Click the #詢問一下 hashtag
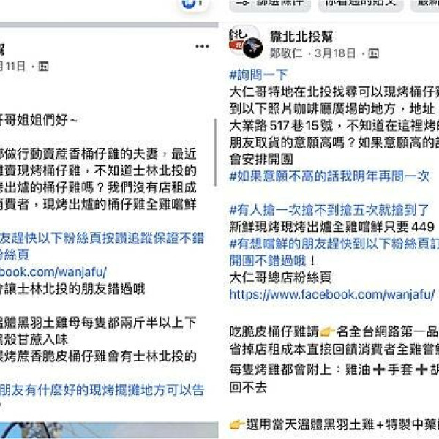This screenshot has height=439, width=439. (258, 75)
